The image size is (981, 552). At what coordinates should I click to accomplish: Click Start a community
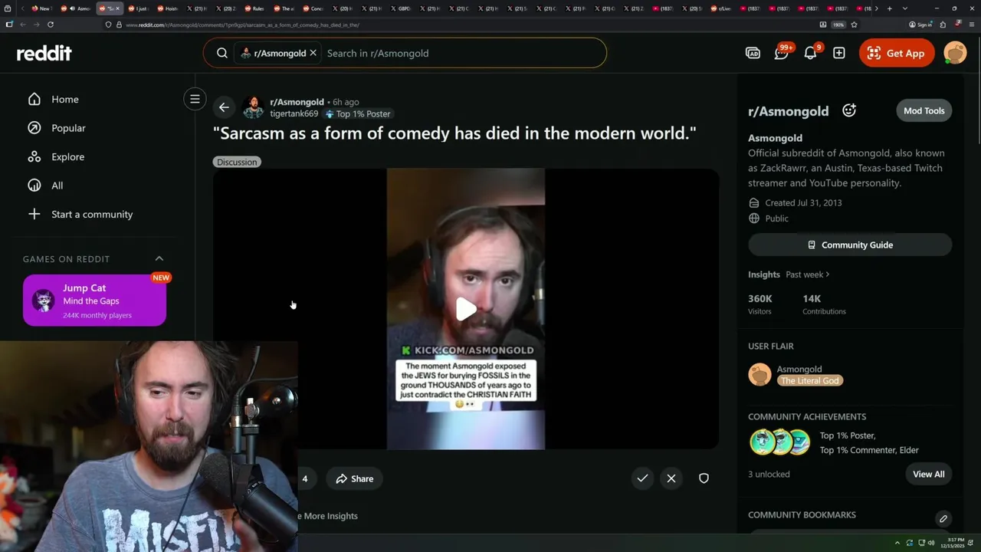point(92,214)
